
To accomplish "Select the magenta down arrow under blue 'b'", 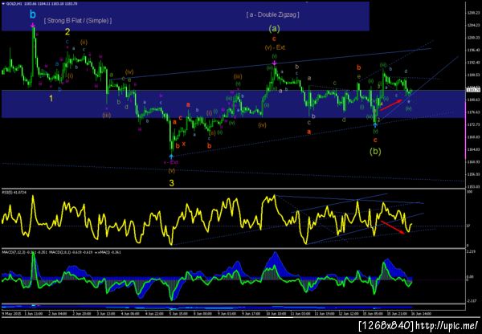I will (x=33, y=25).
